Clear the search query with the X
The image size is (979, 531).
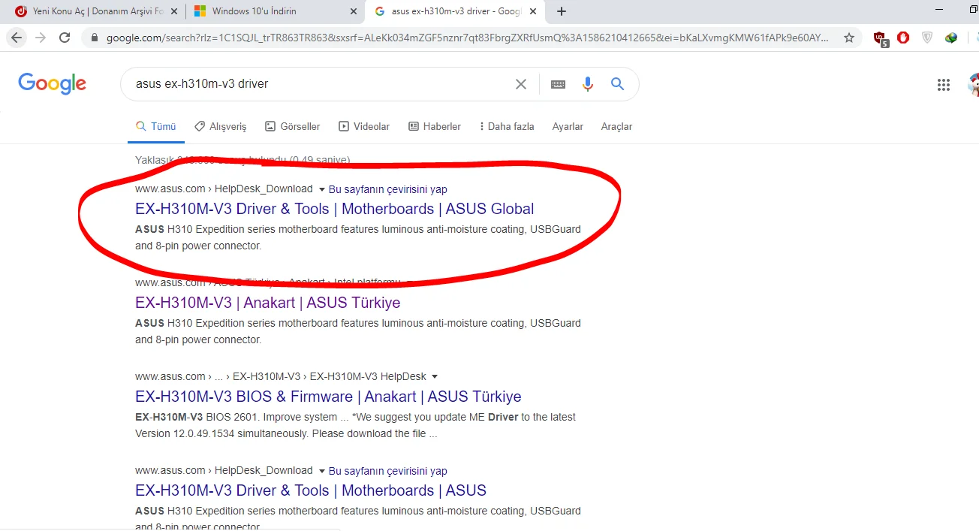[x=520, y=84]
